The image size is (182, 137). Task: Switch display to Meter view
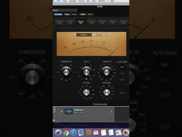tap(84, 35)
